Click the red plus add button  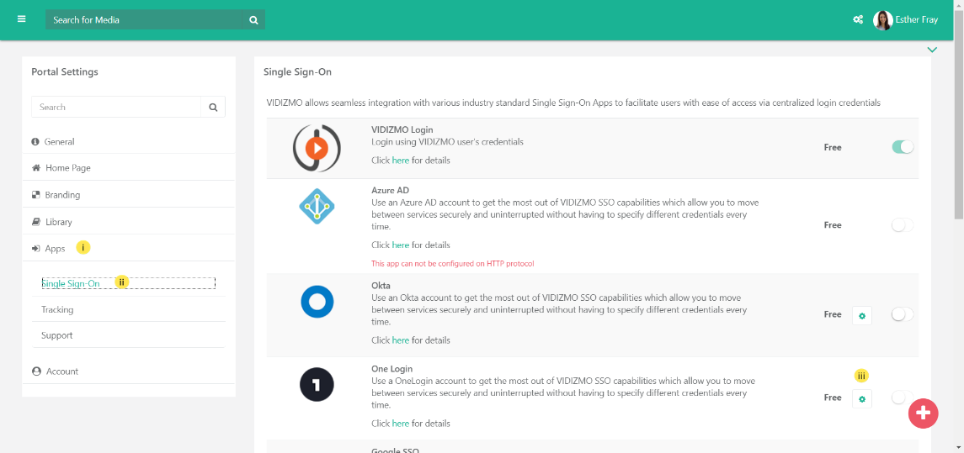(x=923, y=413)
